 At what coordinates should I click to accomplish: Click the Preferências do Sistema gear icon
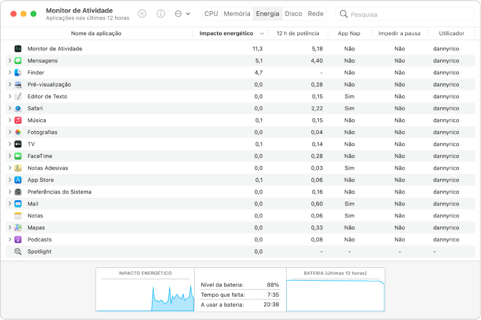[x=18, y=192]
